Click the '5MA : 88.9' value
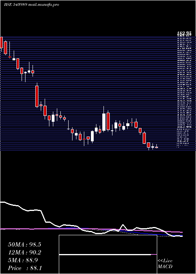196x274 pixels. (x=23, y=260)
